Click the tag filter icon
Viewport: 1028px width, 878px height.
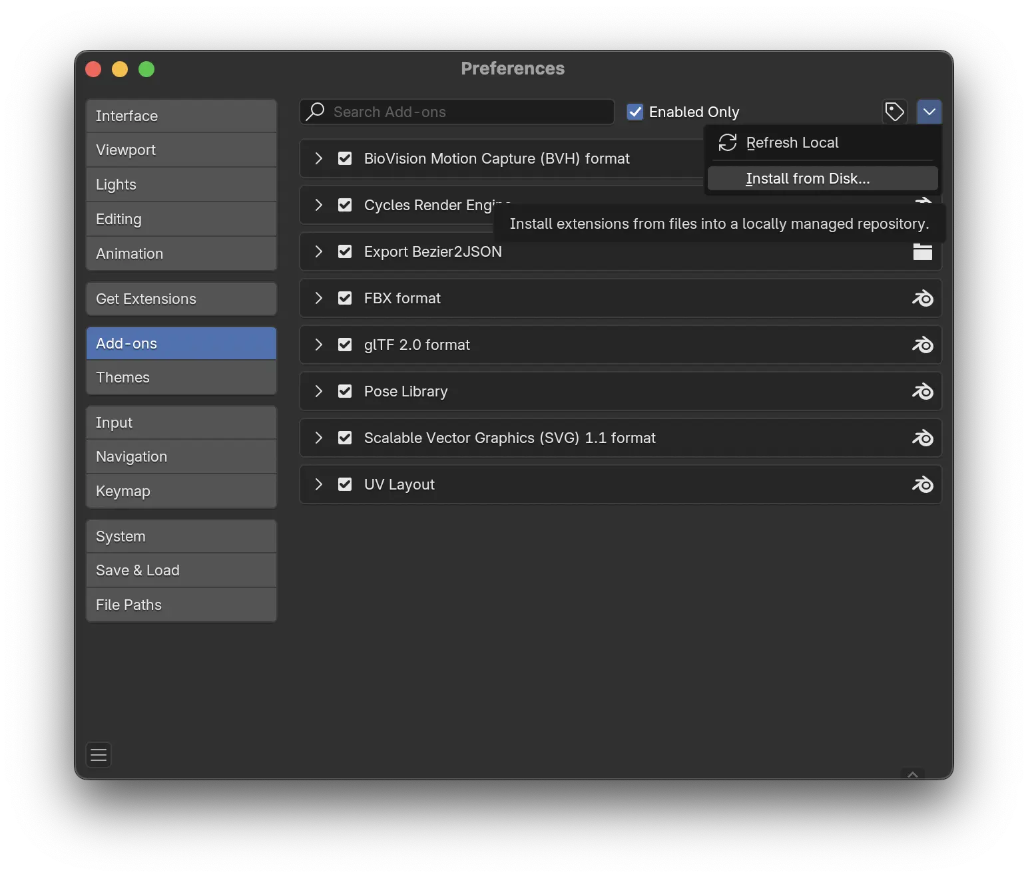coord(894,112)
